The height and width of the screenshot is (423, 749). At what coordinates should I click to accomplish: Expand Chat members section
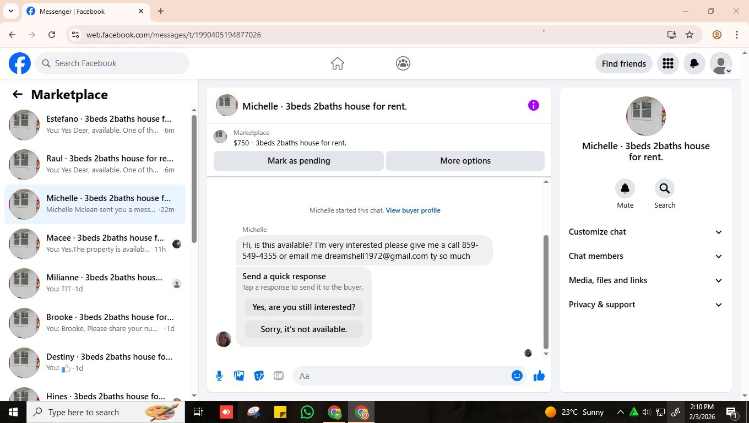tap(645, 256)
